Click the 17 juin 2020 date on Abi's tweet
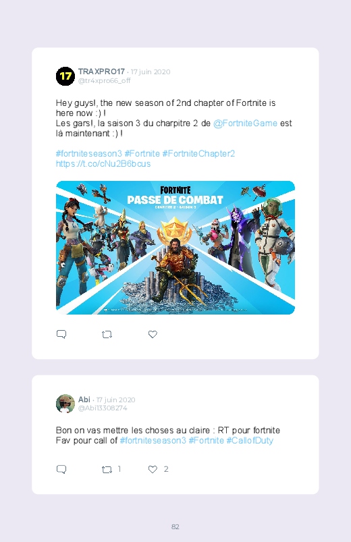This screenshot has height=542, width=351. (x=115, y=400)
